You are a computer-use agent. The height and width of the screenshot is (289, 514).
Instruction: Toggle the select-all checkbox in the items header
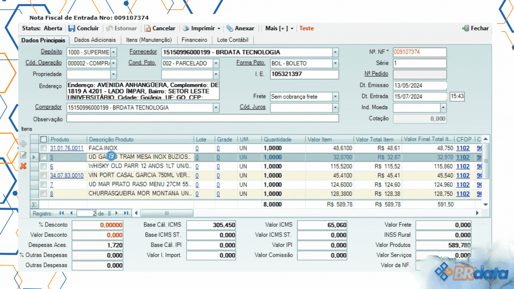click(43, 139)
